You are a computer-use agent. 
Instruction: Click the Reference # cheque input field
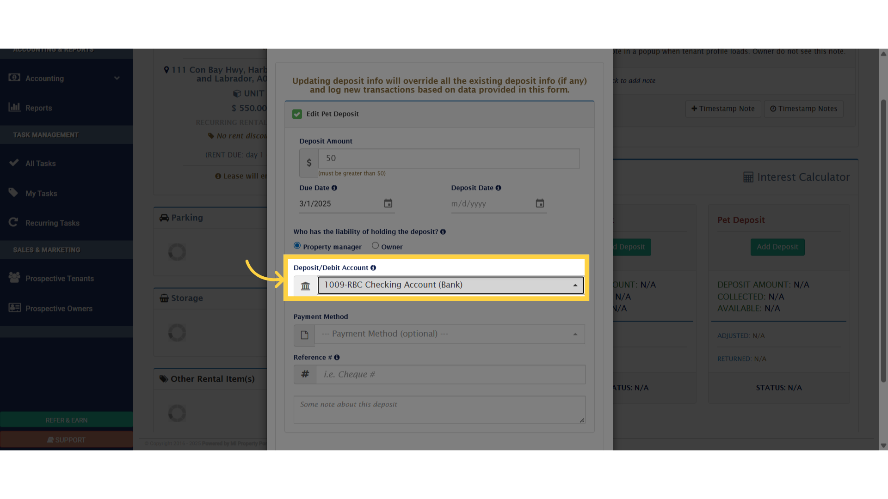pos(450,374)
